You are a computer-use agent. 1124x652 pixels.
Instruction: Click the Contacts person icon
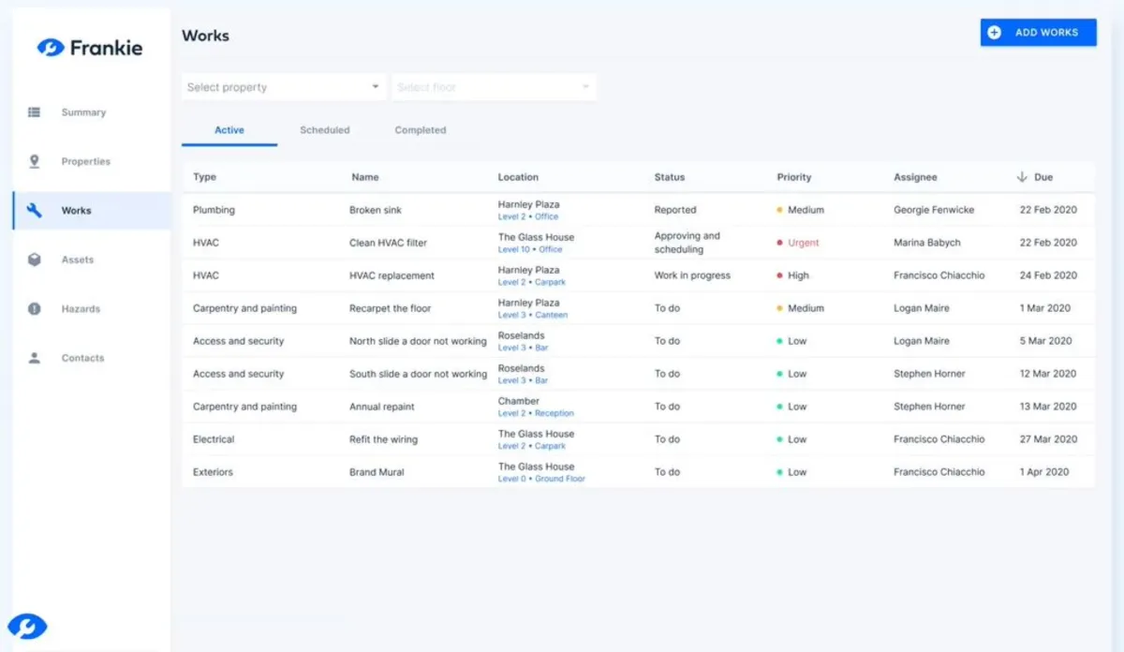click(35, 358)
